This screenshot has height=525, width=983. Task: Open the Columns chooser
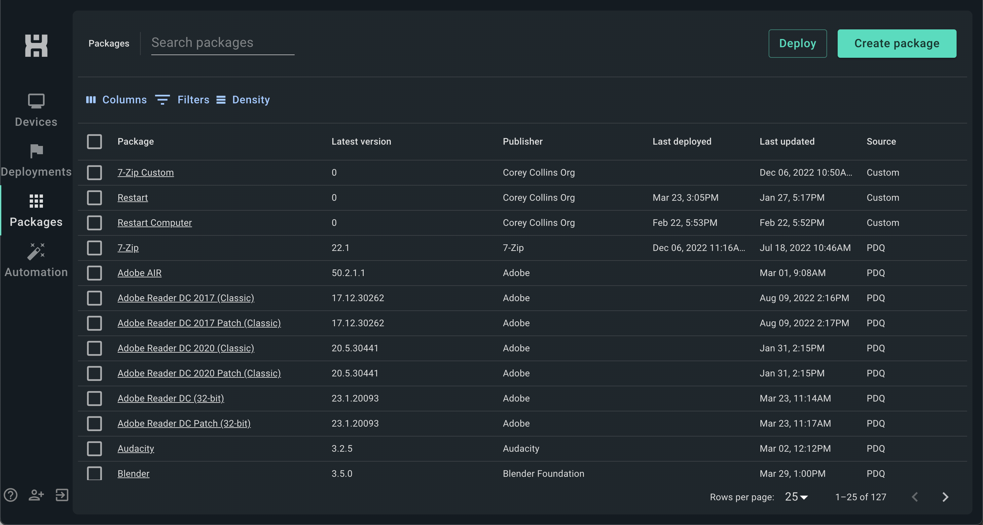(x=116, y=100)
